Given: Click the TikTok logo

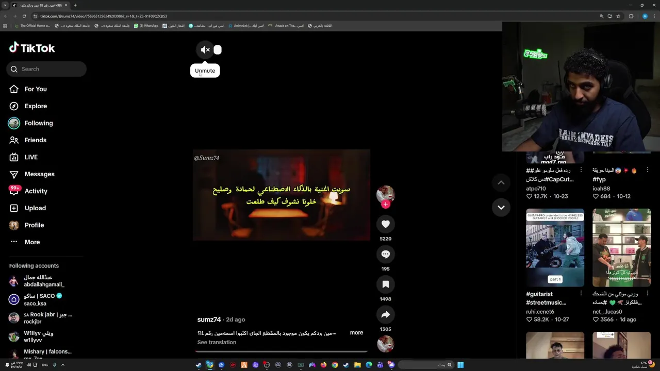Looking at the screenshot, I should (32, 48).
